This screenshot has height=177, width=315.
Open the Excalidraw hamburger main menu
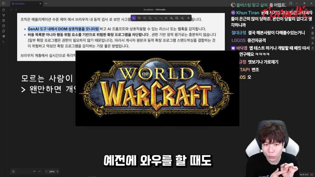click(x=13, y=172)
